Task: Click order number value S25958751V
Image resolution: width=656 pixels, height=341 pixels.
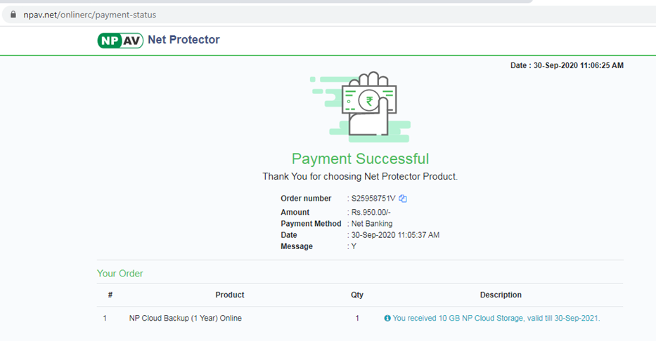Action: [x=374, y=199]
